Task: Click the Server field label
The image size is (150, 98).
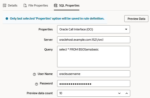Action: point(48,40)
